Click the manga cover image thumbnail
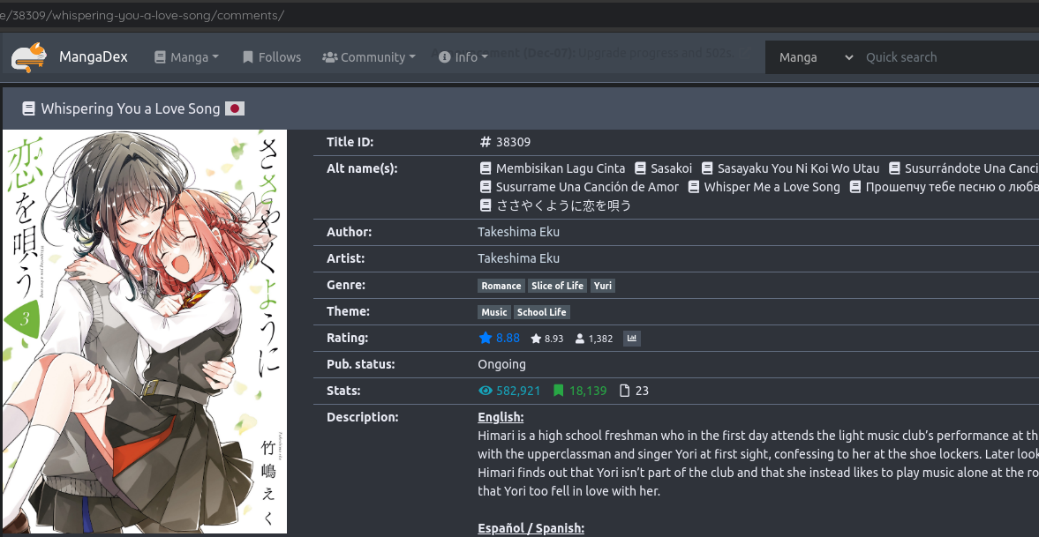1039x537 pixels. (145, 332)
